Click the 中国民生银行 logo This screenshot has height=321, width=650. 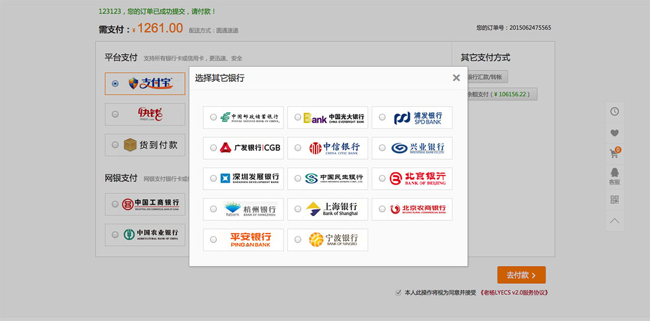click(x=334, y=179)
